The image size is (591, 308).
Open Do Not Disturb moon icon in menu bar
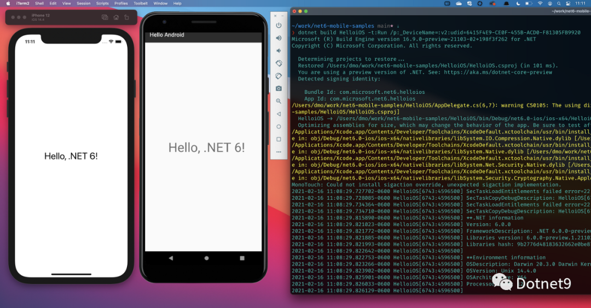[518, 3]
